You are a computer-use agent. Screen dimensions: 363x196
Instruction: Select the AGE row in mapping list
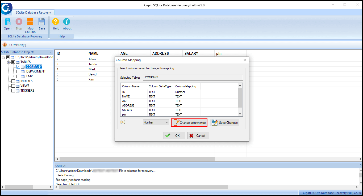click(180, 101)
